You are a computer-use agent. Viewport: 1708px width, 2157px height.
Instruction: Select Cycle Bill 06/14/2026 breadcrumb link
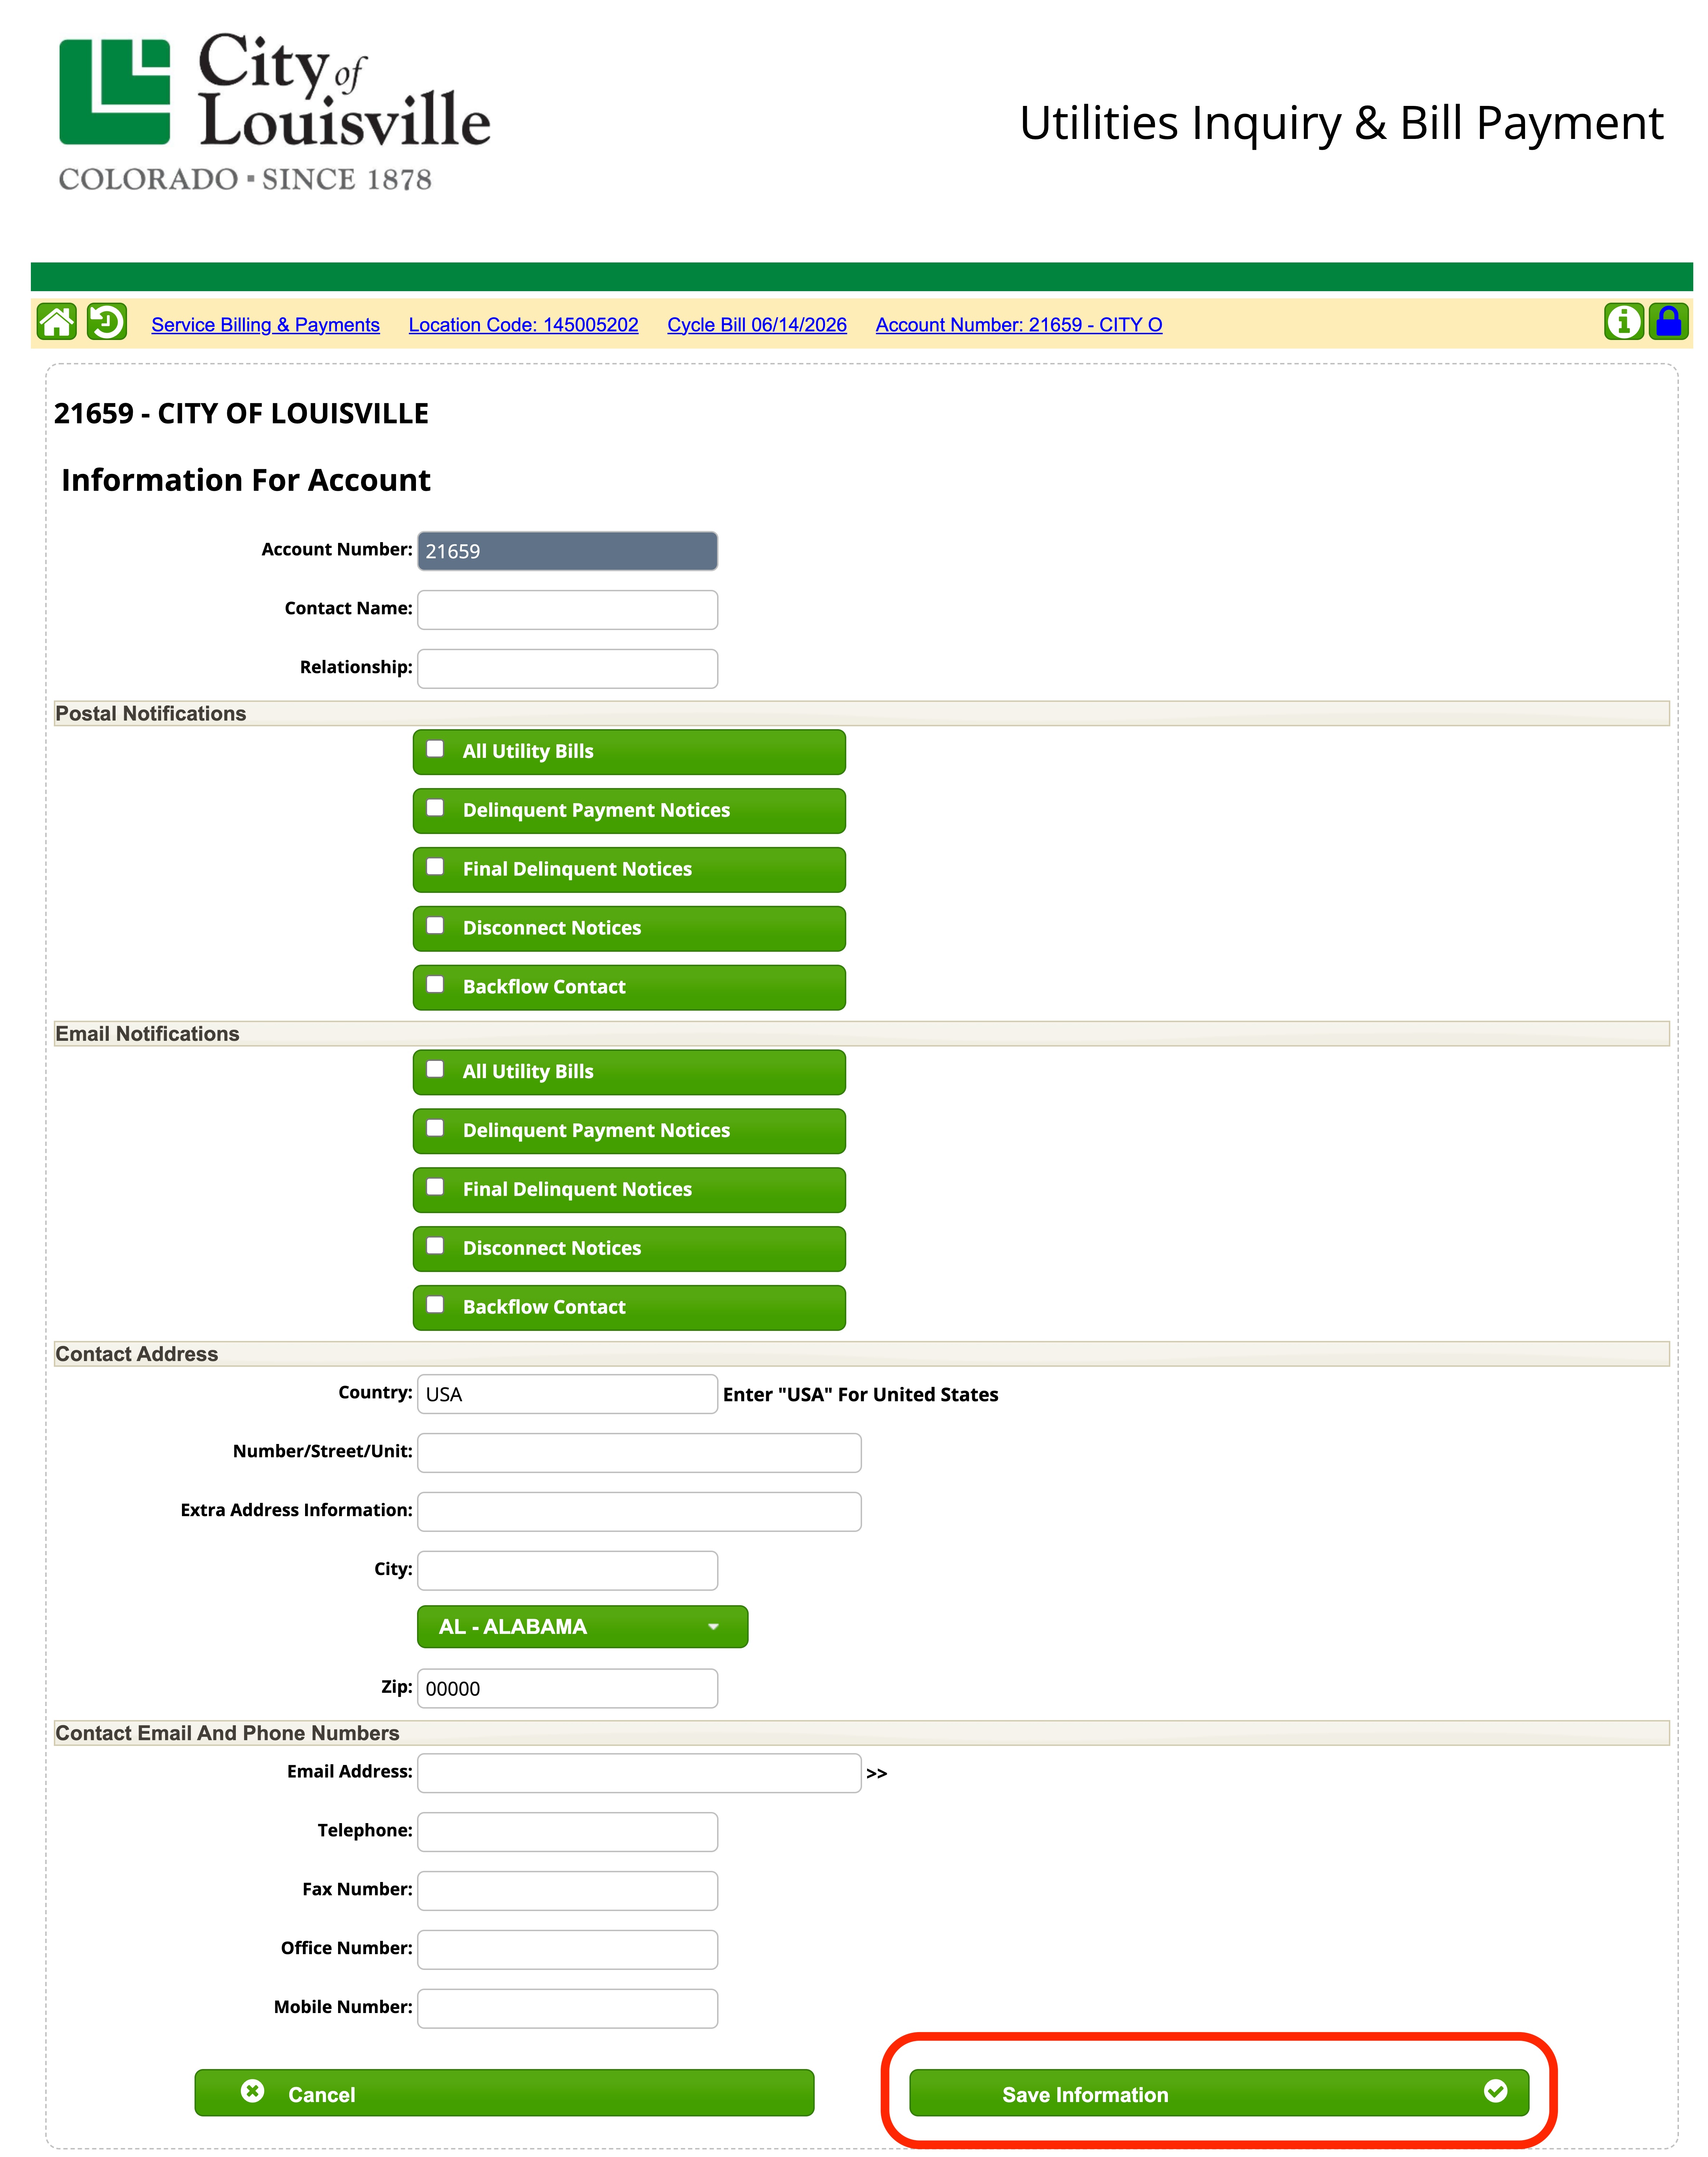click(x=757, y=325)
